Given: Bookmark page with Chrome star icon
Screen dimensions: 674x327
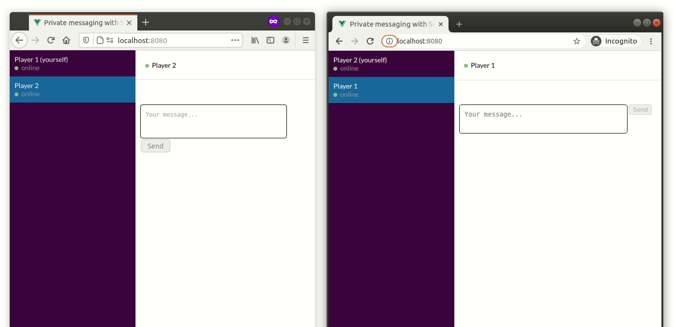Looking at the screenshot, I should pyautogui.click(x=576, y=41).
